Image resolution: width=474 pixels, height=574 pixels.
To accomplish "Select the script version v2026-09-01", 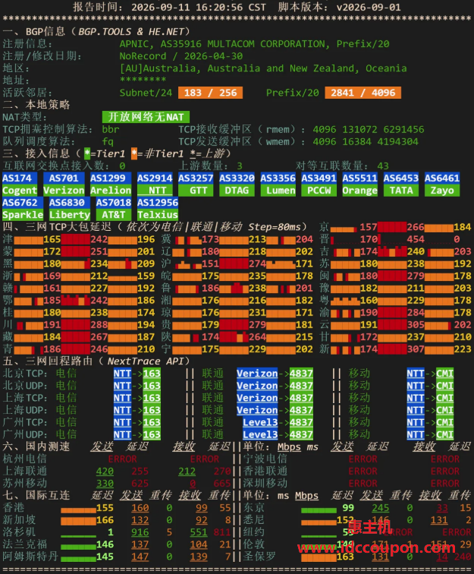I will [369, 8].
